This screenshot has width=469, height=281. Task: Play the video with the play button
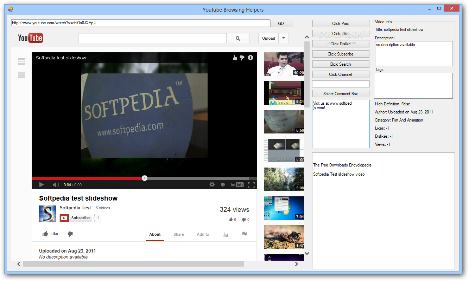pos(42,184)
